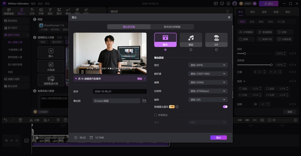Click the top-right purple 匯出 export button
Image resolution: width=301 pixels, height=156 pixels.
pos(268,3)
